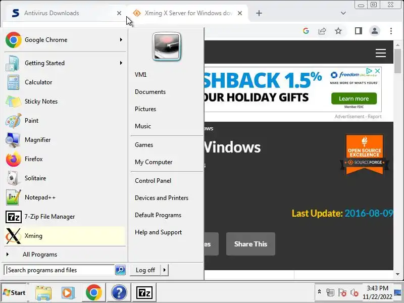
Task: Open My Computer
Action: (x=154, y=162)
